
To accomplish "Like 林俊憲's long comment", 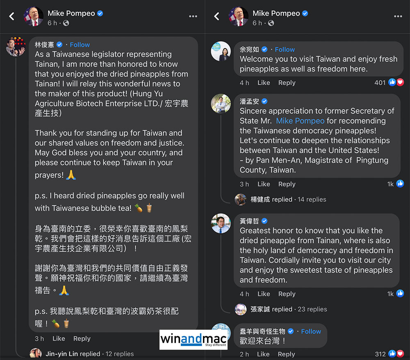I will coord(59,339).
